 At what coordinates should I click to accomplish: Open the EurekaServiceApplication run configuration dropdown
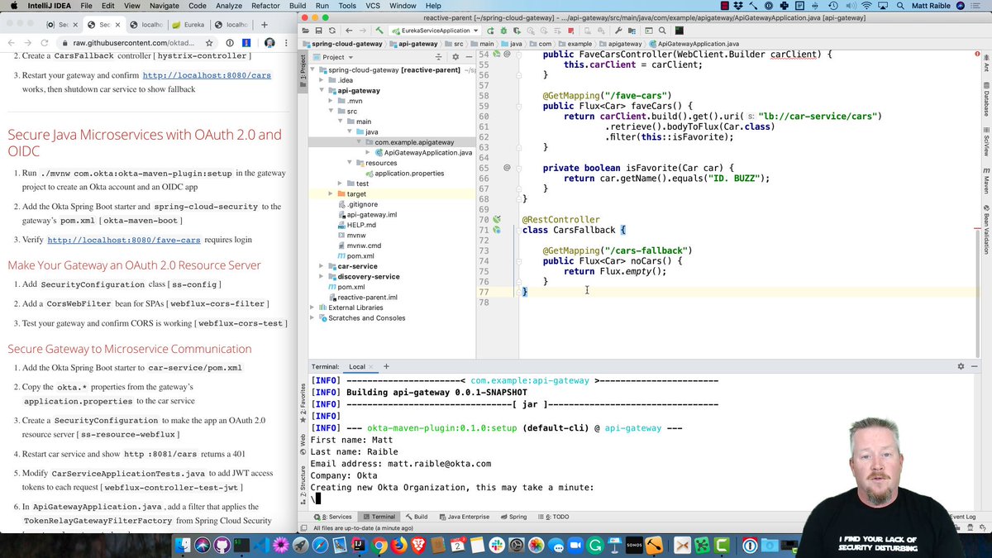pos(434,31)
